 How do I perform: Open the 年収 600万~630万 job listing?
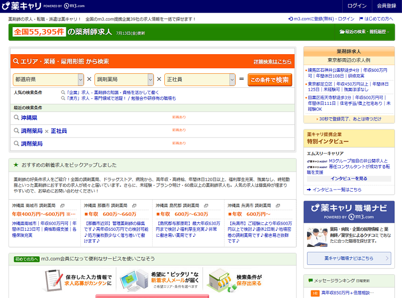[182, 214]
